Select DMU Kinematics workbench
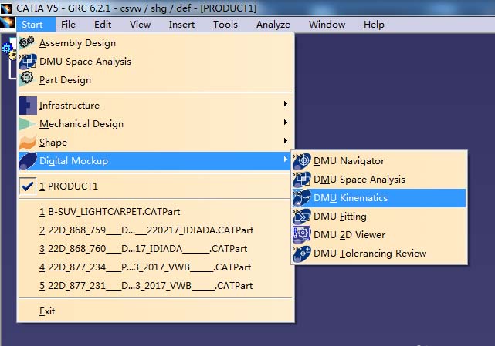495x346 pixels. (379, 198)
